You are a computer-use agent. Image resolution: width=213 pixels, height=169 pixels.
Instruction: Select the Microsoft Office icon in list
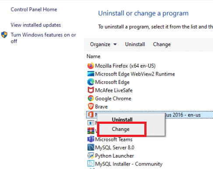(x=91, y=115)
